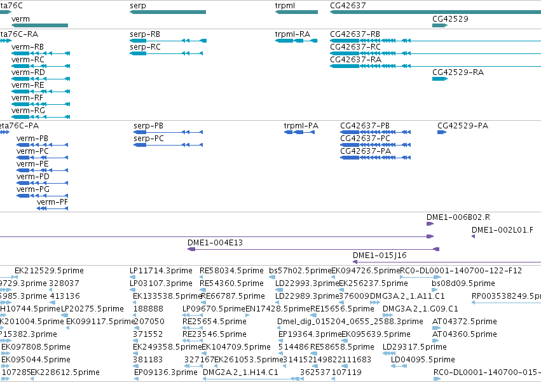This screenshot has height=382, width=541.
Task: Select BAC end DME1-002L01.F
Action: (x=502, y=230)
